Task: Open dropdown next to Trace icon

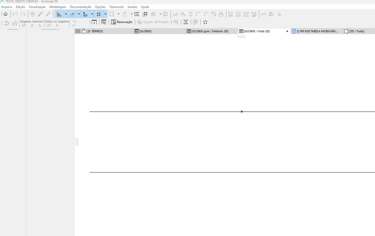Action: [160, 14]
